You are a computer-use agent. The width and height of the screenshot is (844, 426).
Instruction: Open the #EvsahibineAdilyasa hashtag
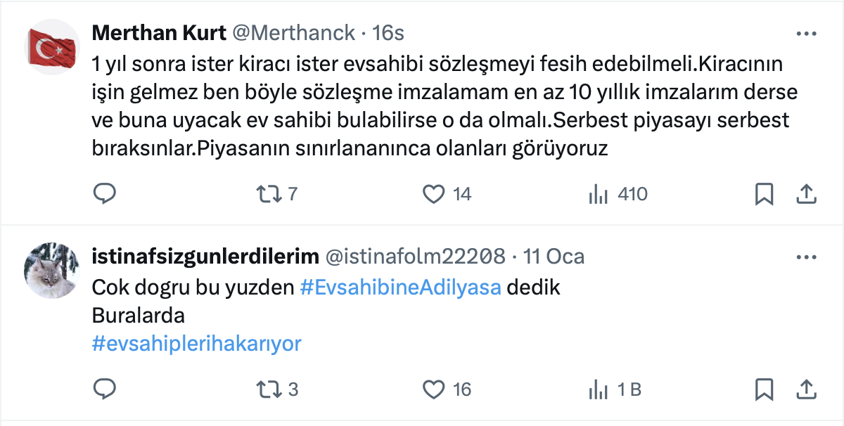[401, 288]
